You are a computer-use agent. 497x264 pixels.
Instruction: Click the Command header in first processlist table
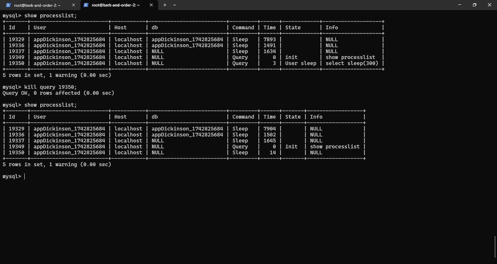(243, 28)
